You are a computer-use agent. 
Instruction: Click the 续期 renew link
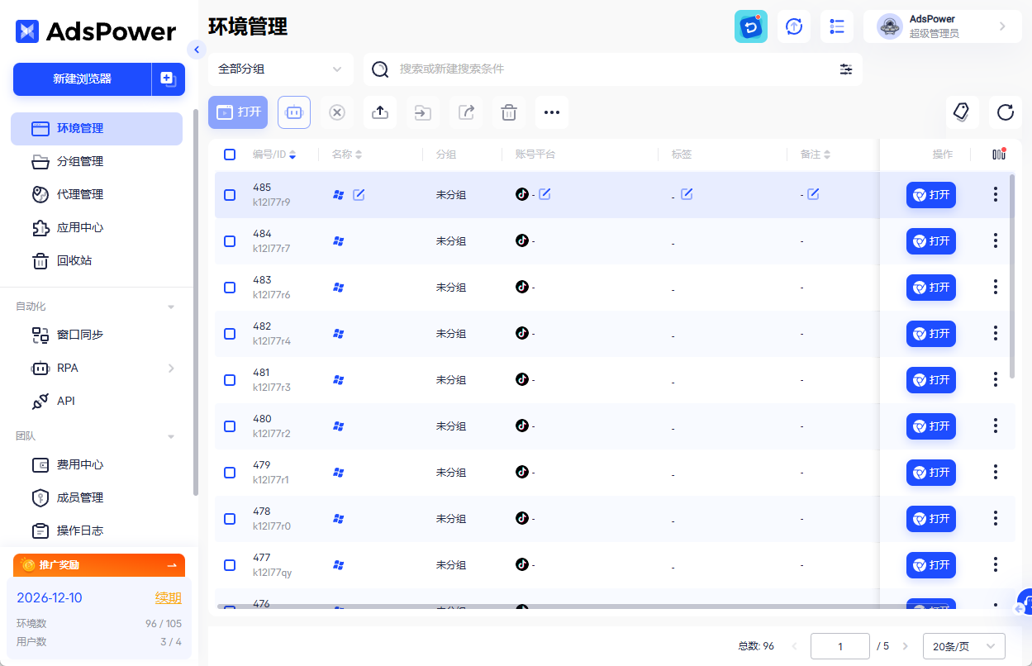[169, 598]
